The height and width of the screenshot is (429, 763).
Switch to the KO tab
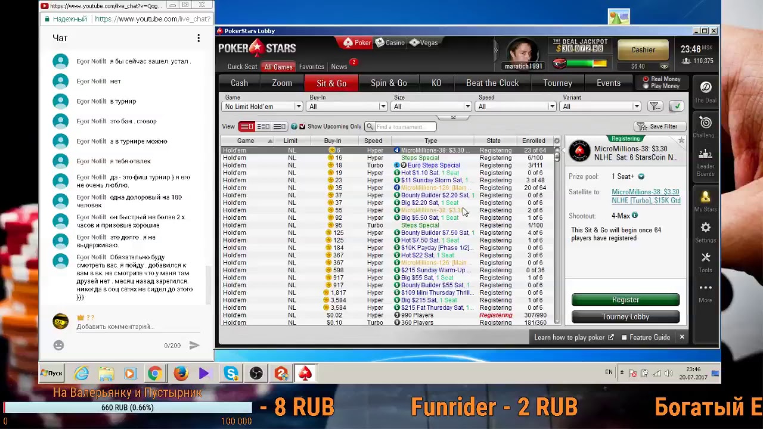click(436, 83)
